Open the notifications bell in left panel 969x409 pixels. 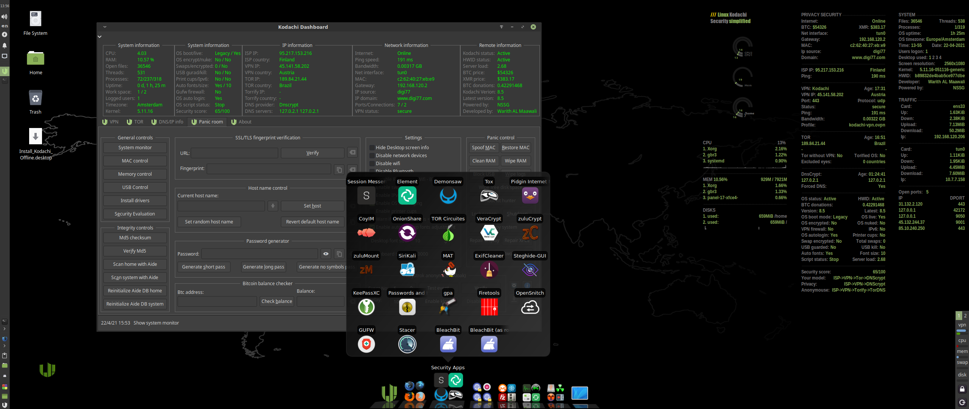(5, 45)
